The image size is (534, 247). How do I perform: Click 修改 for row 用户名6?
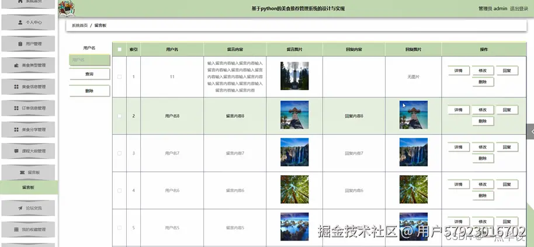click(483, 185)
